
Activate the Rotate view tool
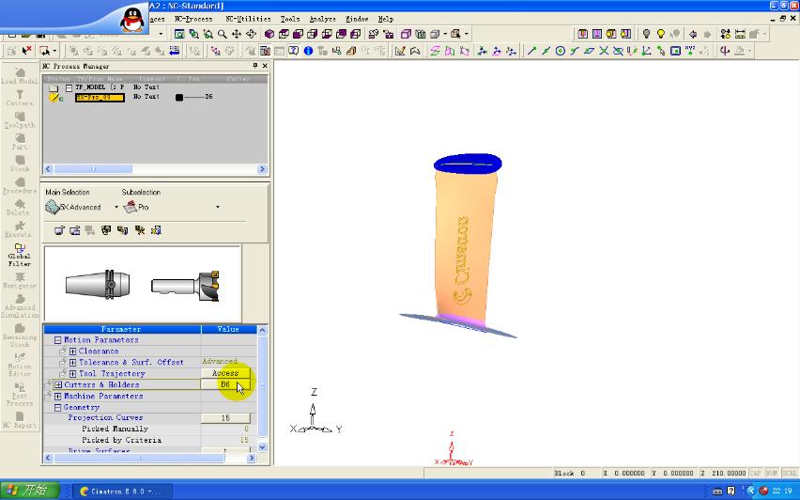251,34
